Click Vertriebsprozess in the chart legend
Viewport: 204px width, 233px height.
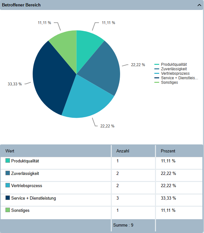pos(172,73)
